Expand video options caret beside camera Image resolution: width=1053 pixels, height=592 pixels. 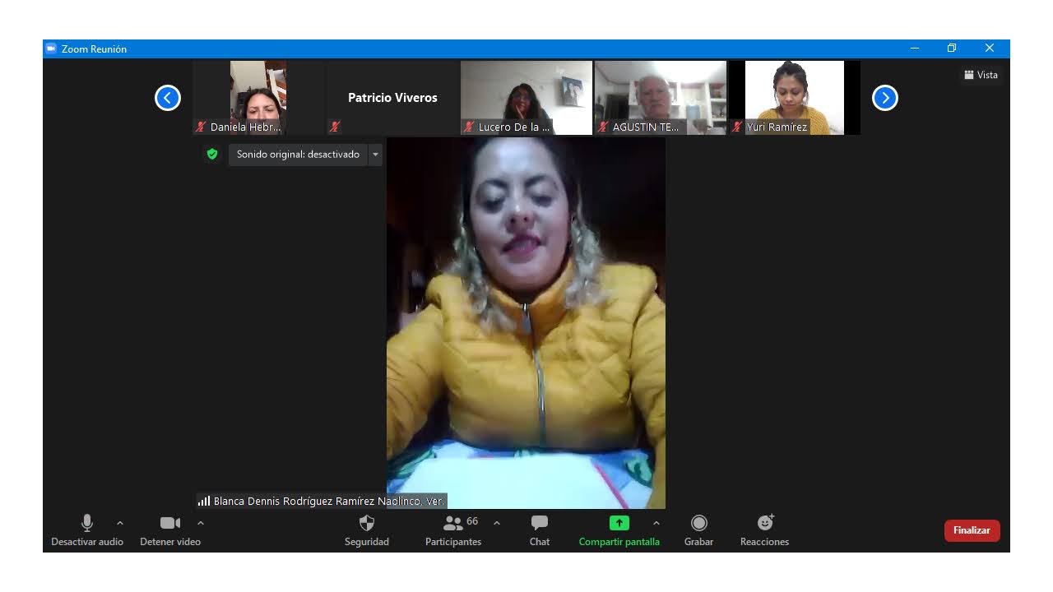pos(201,523)
